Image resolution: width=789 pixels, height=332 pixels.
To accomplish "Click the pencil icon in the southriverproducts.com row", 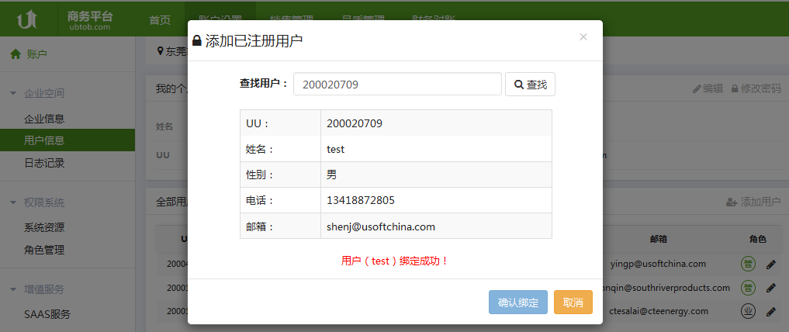I will tap(770, 288).
